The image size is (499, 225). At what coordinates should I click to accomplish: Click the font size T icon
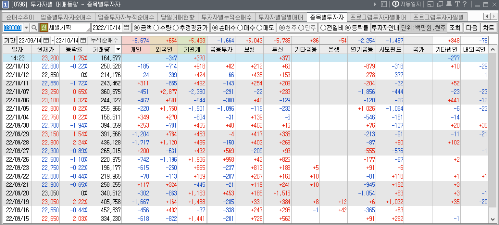(457, 4)
